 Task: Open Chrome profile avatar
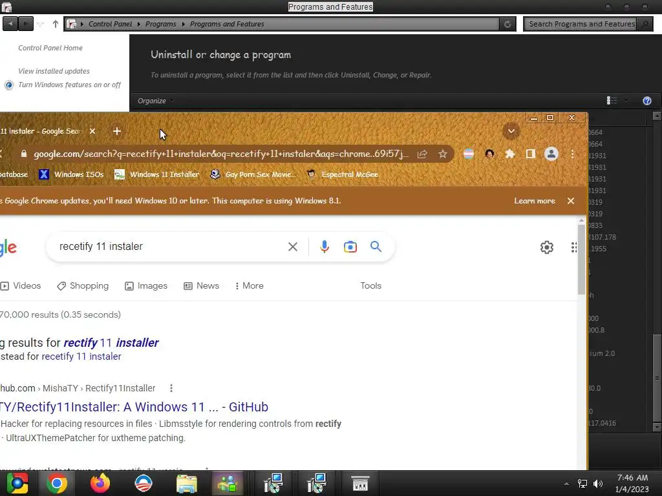coord(551,154)
